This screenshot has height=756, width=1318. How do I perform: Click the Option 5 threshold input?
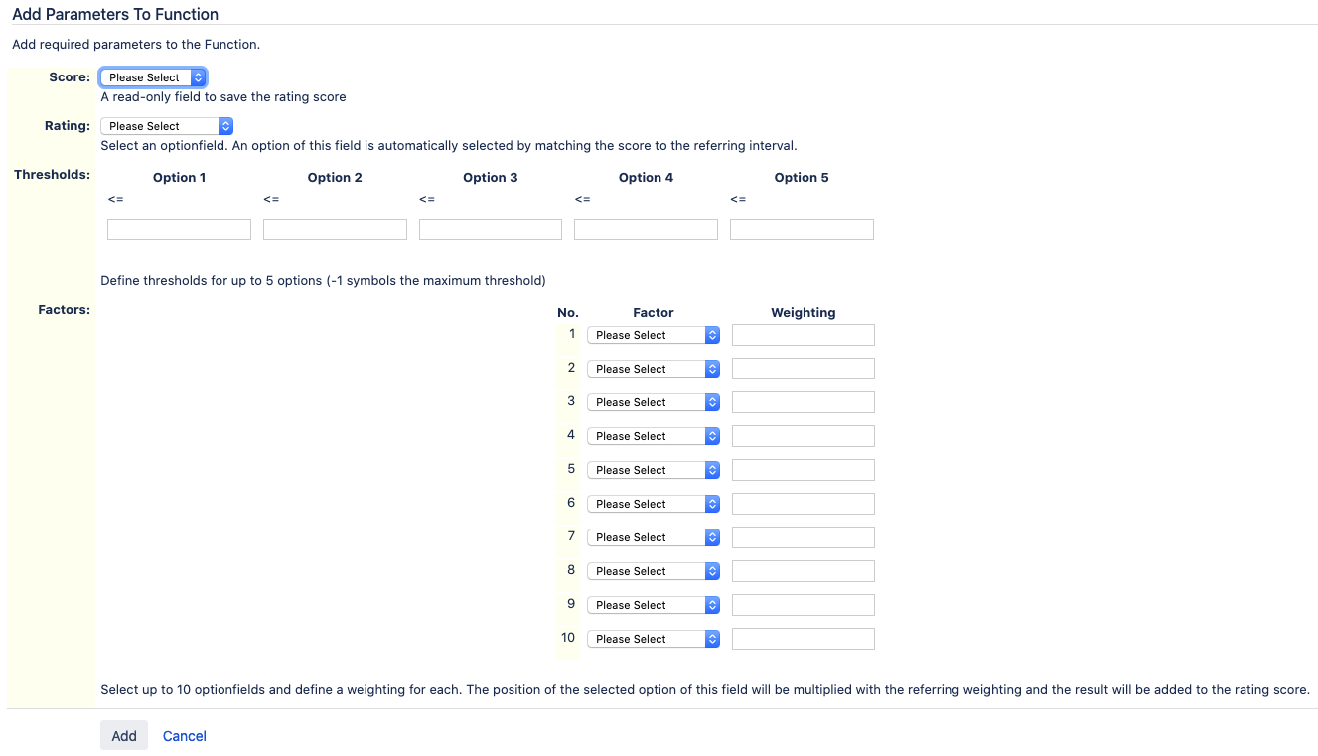802,229
